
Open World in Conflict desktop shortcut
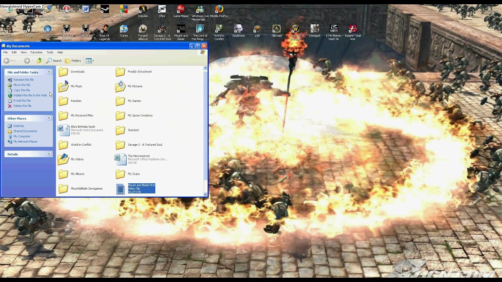(x=219, y=32)
